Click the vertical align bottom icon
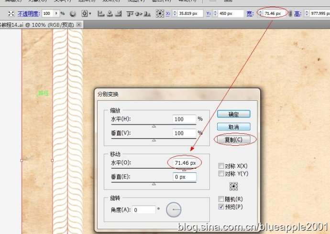 [147, 14]
